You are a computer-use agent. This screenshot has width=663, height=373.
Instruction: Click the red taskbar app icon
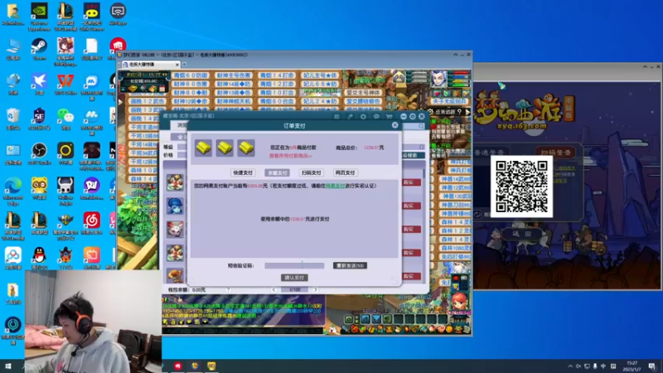[x=177, y=366]
